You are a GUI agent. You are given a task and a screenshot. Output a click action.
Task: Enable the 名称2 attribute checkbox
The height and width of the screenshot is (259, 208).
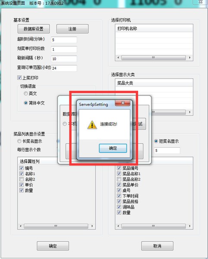(x=22, y=179)
